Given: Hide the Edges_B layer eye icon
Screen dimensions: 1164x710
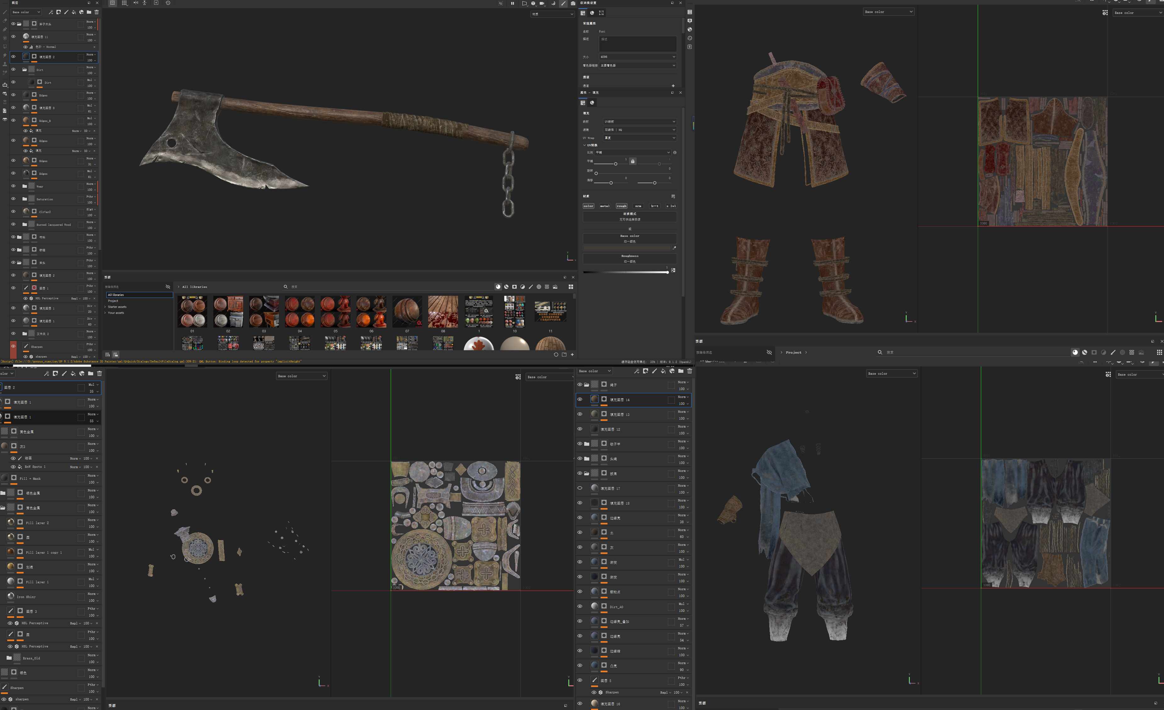Looking at the screenshot, I should click(13, 120).
